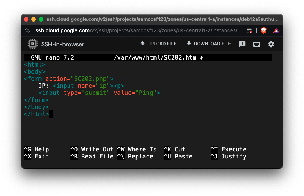Click the Brave Rewards triangle icon

[276, 30]
